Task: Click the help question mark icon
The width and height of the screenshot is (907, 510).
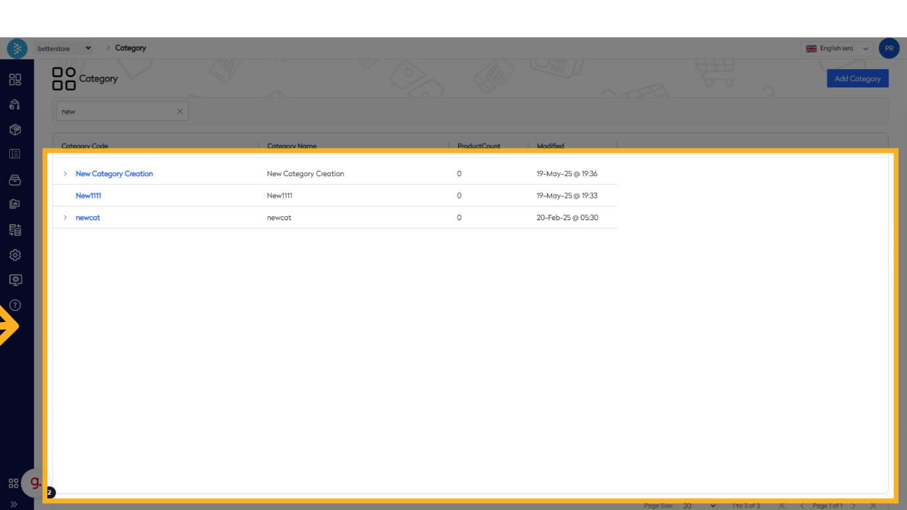Action: [x=15, y=305]
